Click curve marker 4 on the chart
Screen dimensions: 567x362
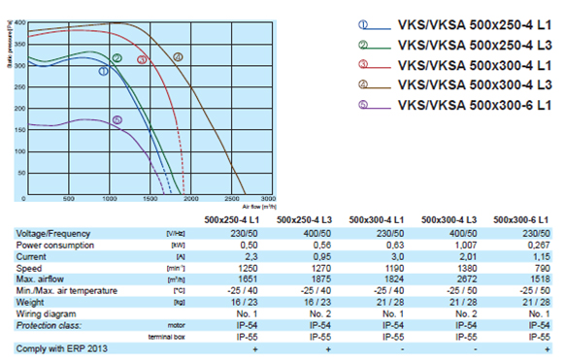(x=178, y=57)
